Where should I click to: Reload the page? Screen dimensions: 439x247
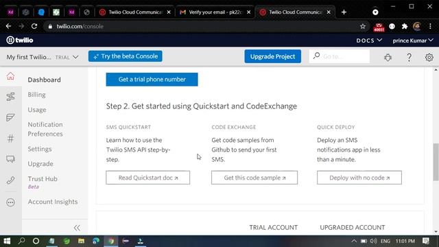pyautogui.click(x=34, y=26)
